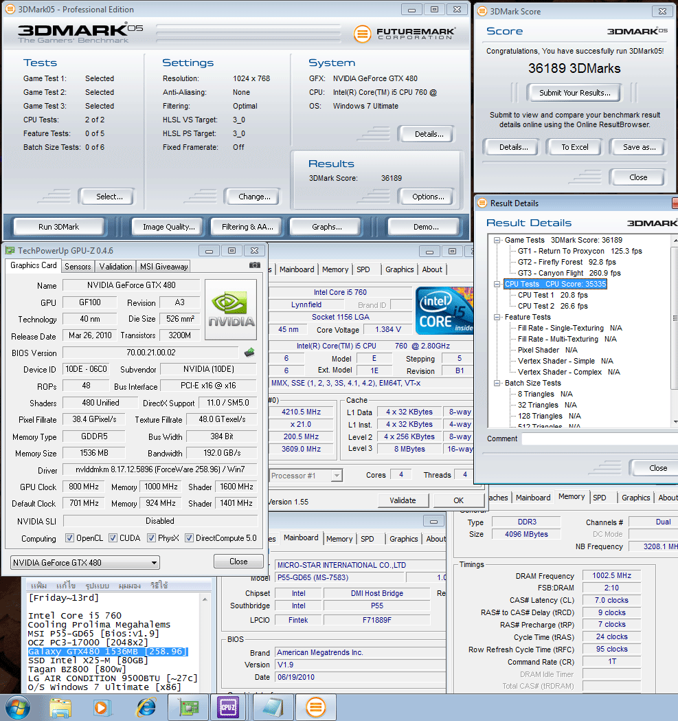The width and height of the screenshot is (678, 721).
Task: Launch Windows Media Player from taskbar
Action: 102,708
